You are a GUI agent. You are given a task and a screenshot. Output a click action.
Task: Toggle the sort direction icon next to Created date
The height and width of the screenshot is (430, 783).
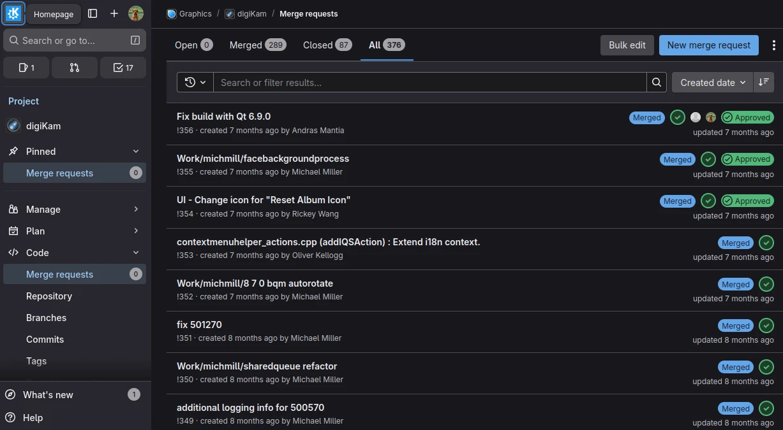point(763,82)
